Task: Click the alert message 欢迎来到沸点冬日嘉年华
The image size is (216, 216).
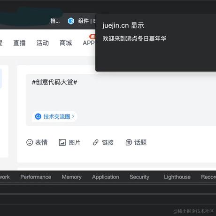Action: 134,39
